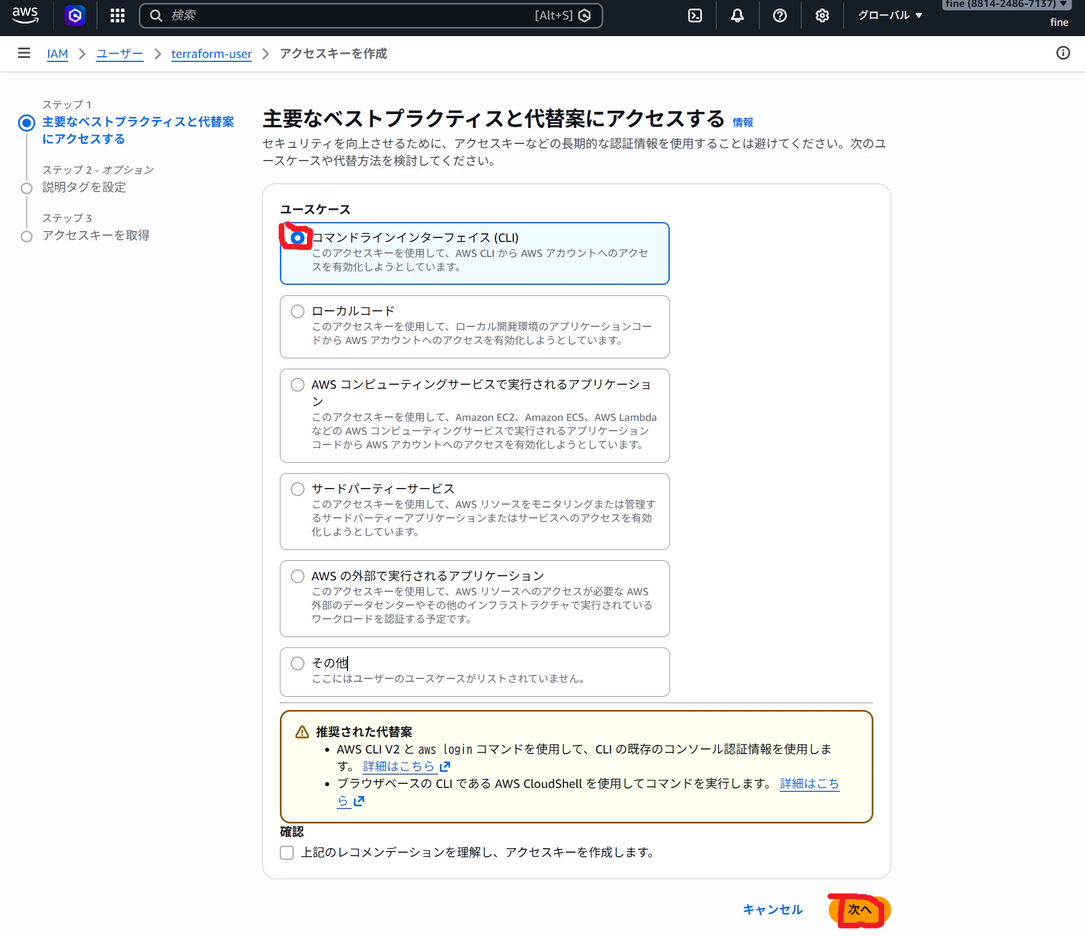Select the ローカルコード radio option

[x=298, y=311]
